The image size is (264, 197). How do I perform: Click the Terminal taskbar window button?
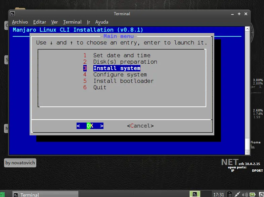(45, 194)
